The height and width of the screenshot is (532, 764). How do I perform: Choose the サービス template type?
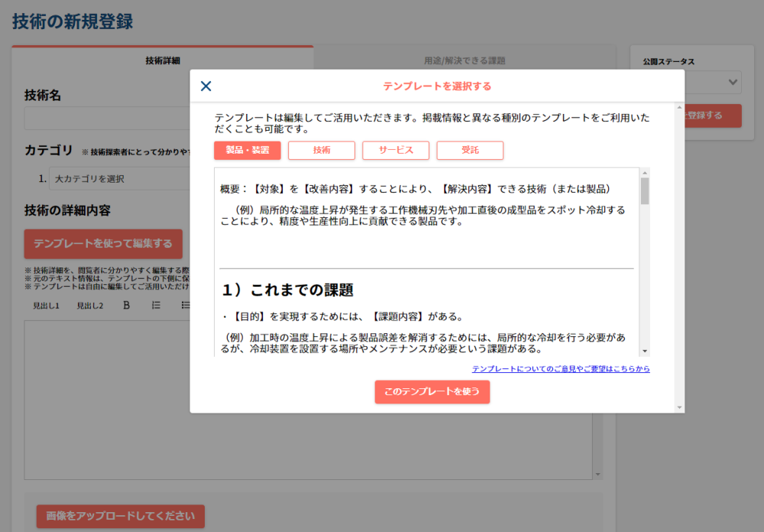396,151
